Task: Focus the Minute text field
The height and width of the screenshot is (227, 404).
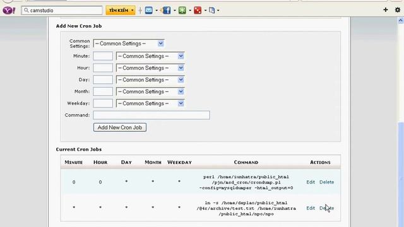Action: 103,56
